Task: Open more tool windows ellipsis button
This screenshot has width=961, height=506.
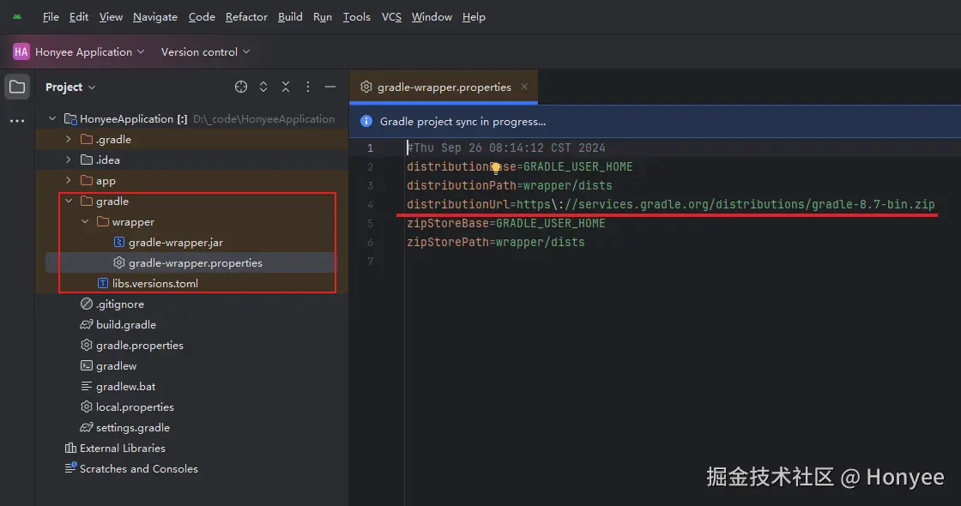Action: point(17,121)
